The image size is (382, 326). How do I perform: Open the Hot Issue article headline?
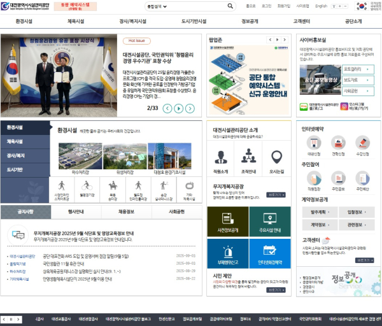tap(158, 58)
